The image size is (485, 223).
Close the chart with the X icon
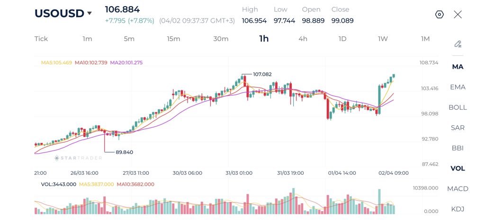[458, 14]
